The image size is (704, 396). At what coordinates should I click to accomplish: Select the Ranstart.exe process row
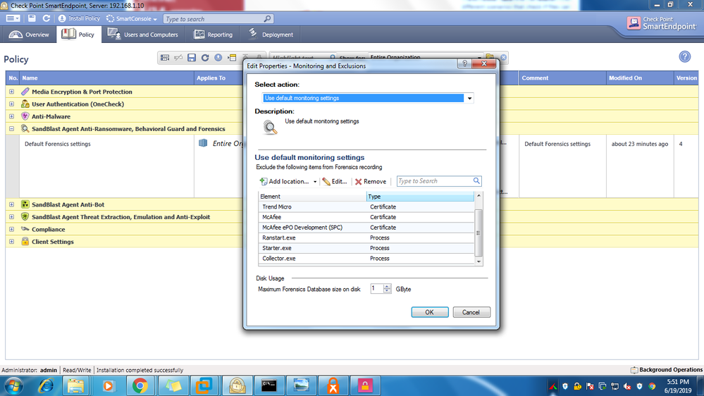366,238
